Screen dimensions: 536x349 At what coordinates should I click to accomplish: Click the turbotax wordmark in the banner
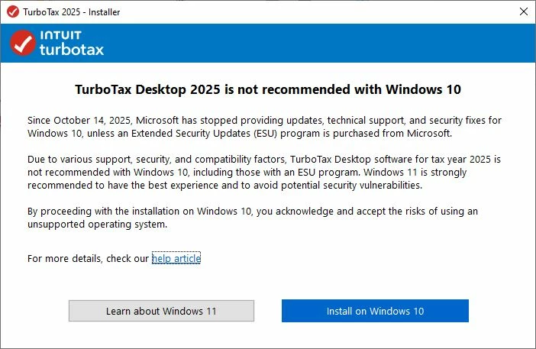(72, 50)
